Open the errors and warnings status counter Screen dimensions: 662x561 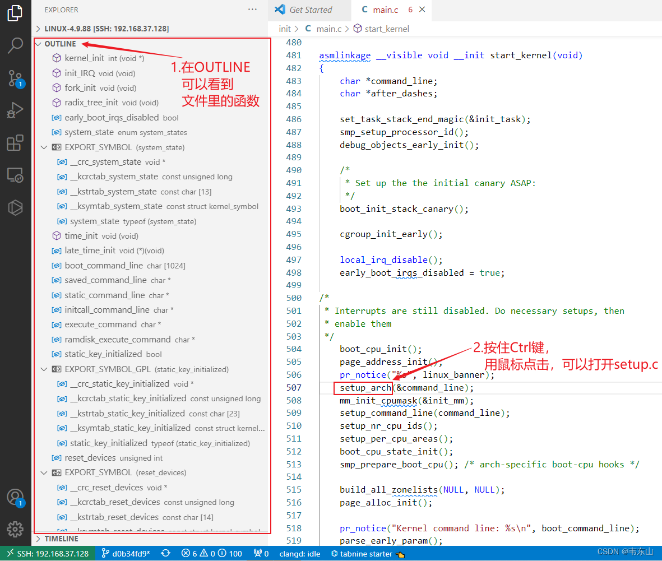(x=211, y=553)
